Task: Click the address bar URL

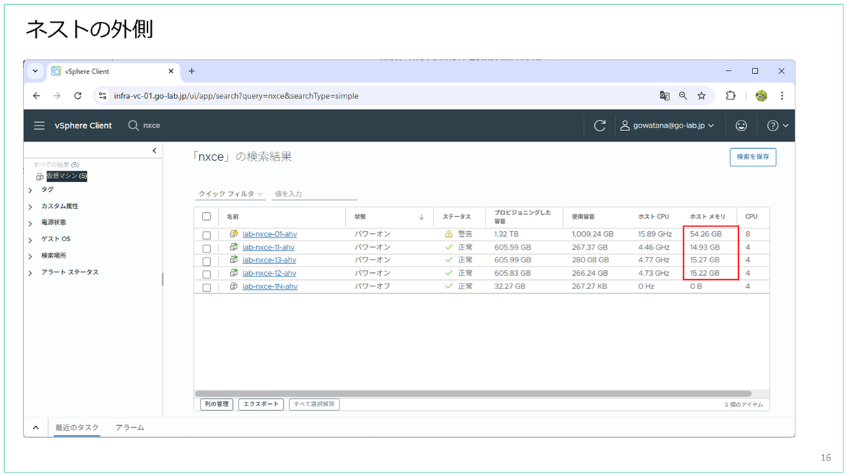Action: [236, 96]
